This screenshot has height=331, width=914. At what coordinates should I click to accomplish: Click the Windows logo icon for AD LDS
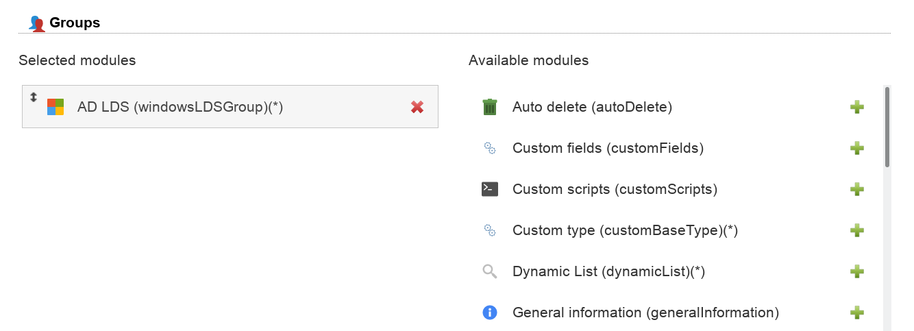coord(55,107)
